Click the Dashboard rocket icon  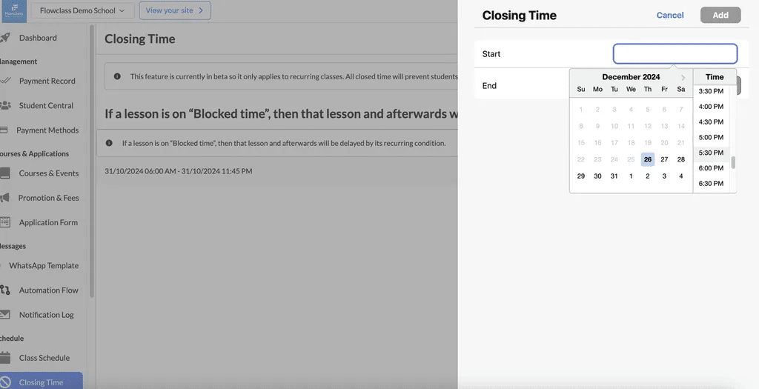click(5, 38)
